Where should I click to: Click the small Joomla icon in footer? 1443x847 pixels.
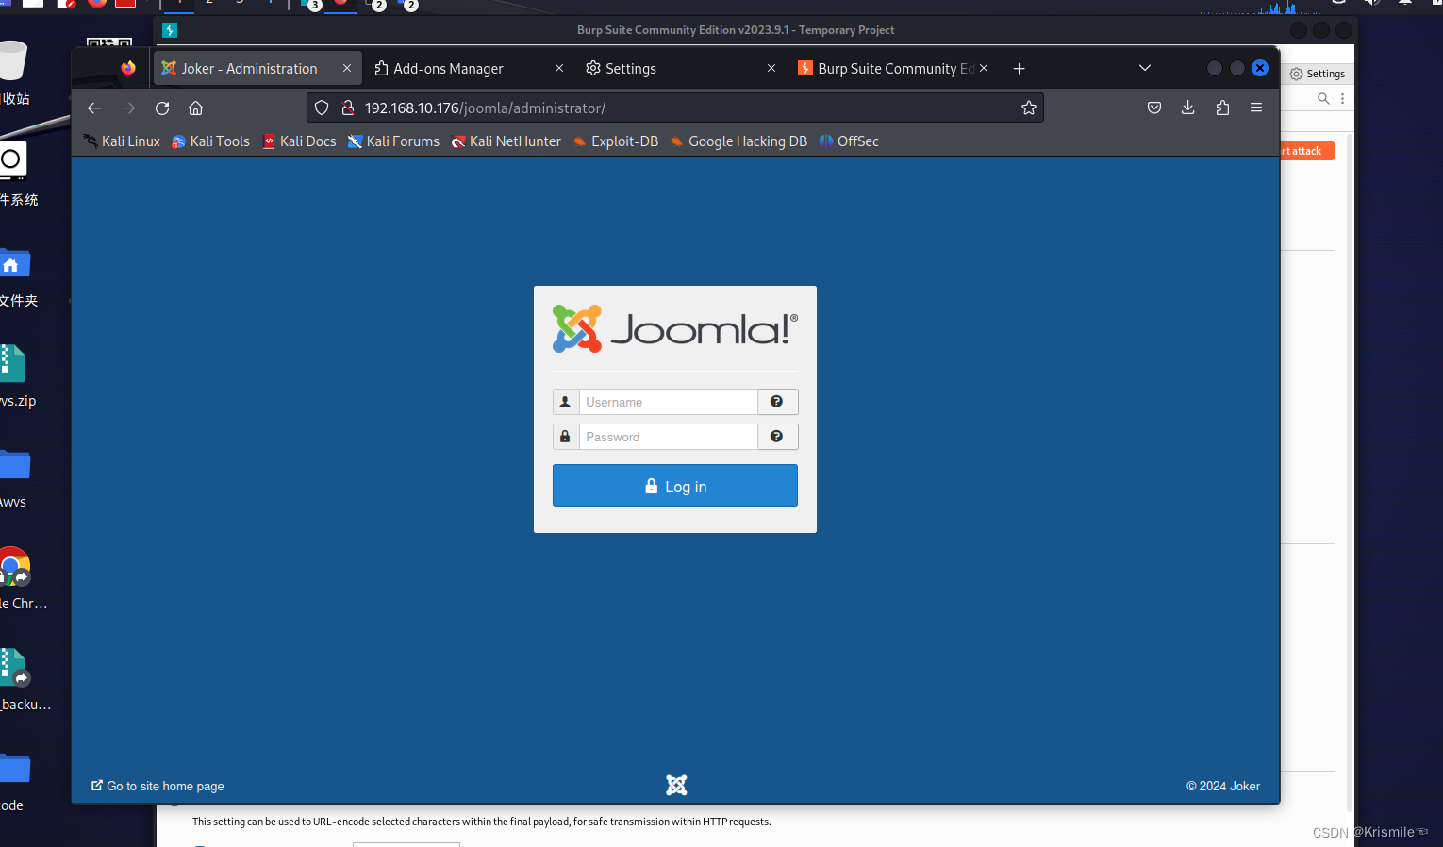676,785
